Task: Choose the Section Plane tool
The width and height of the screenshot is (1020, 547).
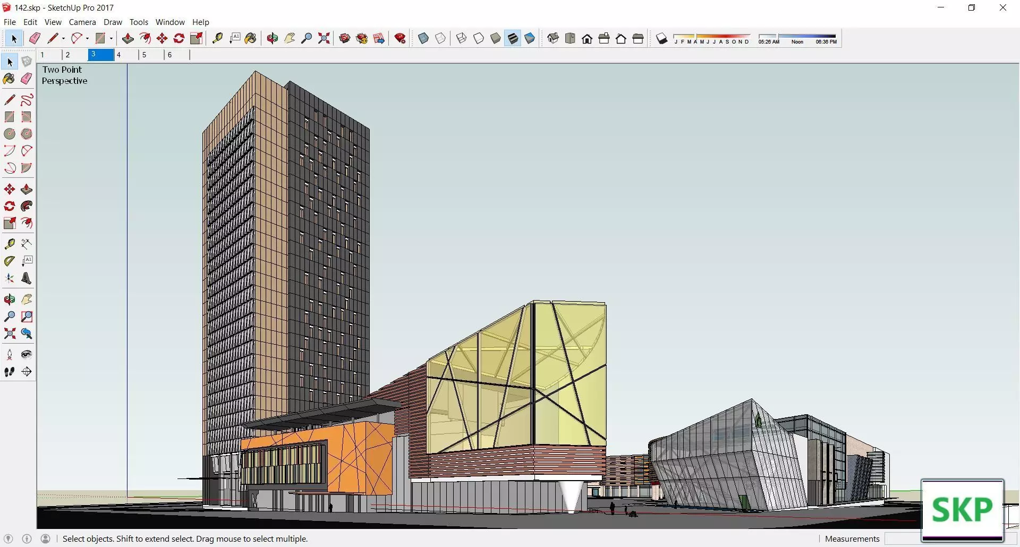Action: 27,372
